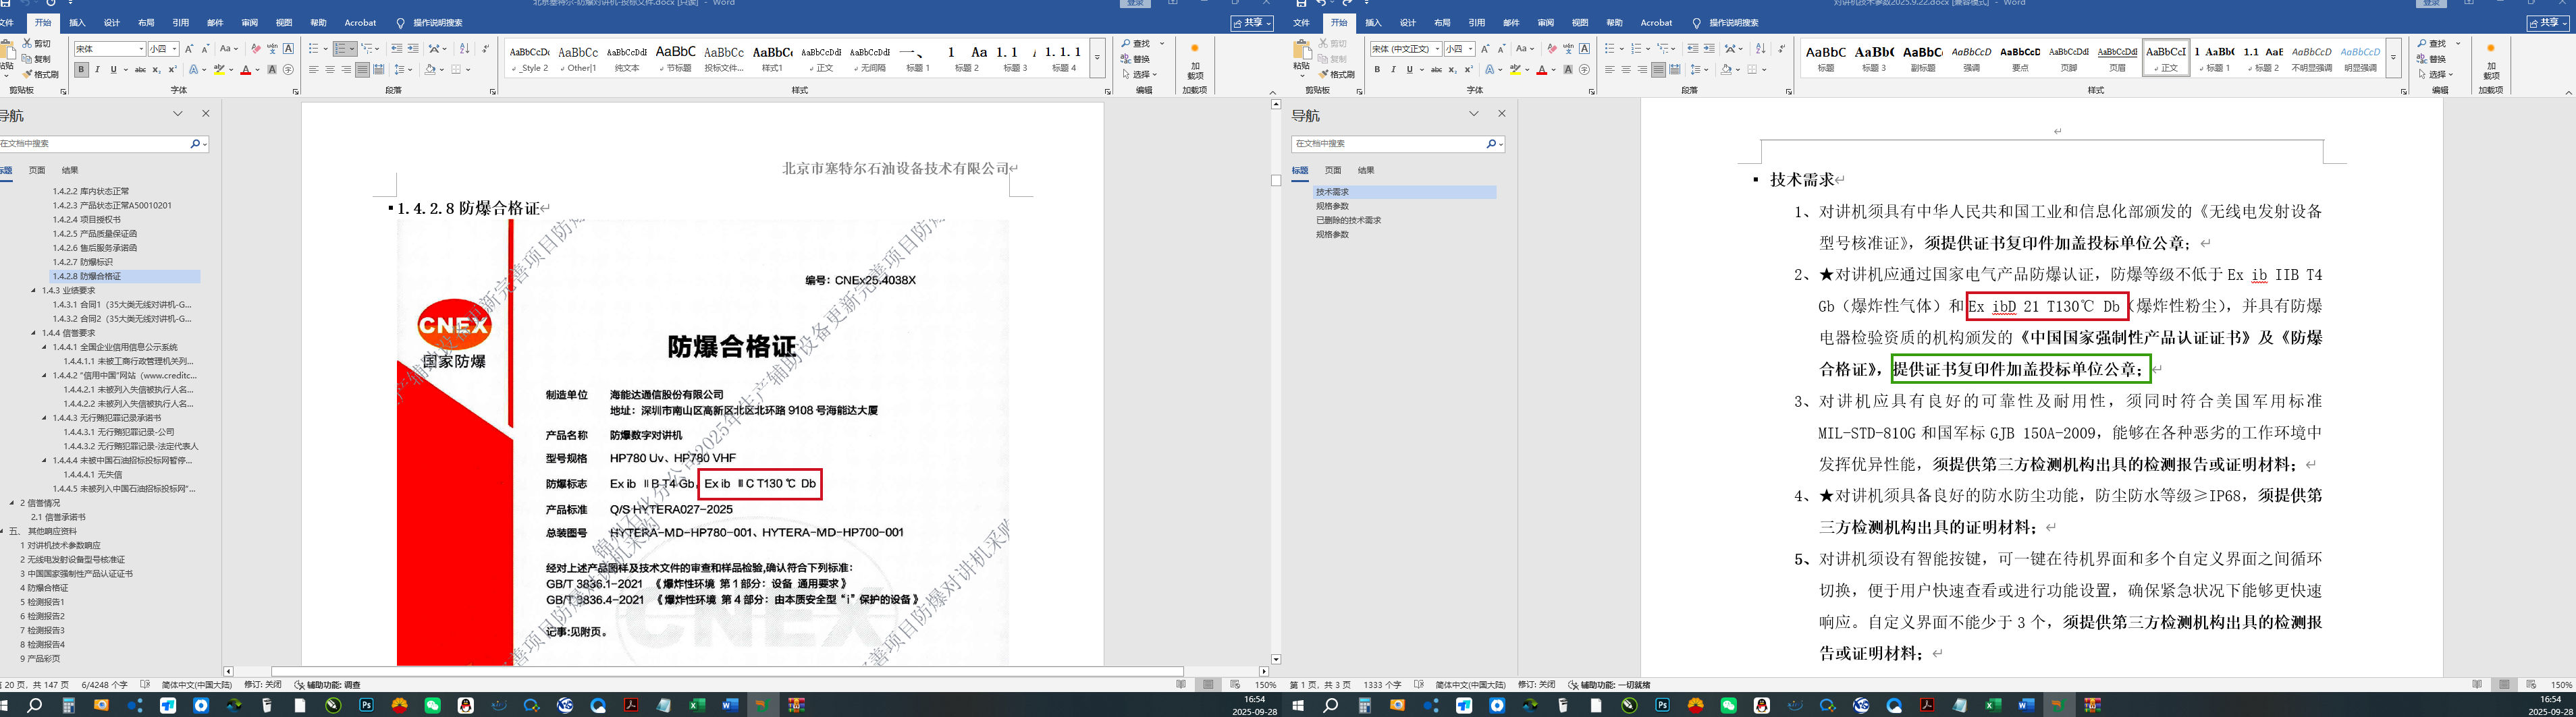Viewport: 2576px width, 717px height.
Task: Toggle center alignment in right Word window
Action: pos(1626,70)
